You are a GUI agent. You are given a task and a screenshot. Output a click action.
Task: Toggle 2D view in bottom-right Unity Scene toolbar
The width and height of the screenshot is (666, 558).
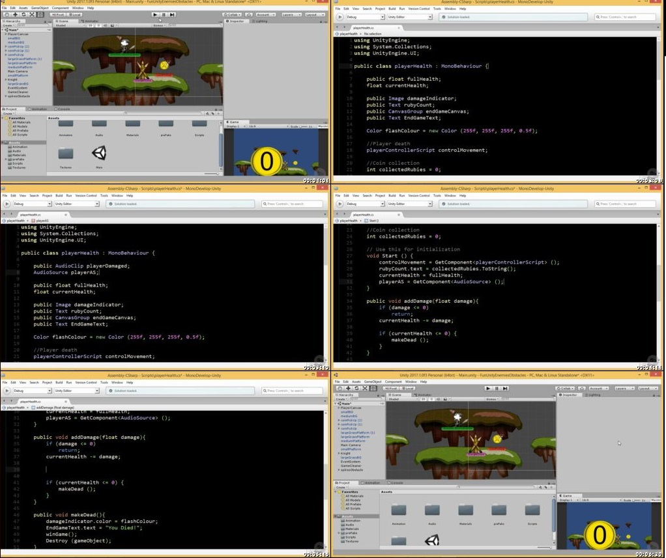click(423, 399)
